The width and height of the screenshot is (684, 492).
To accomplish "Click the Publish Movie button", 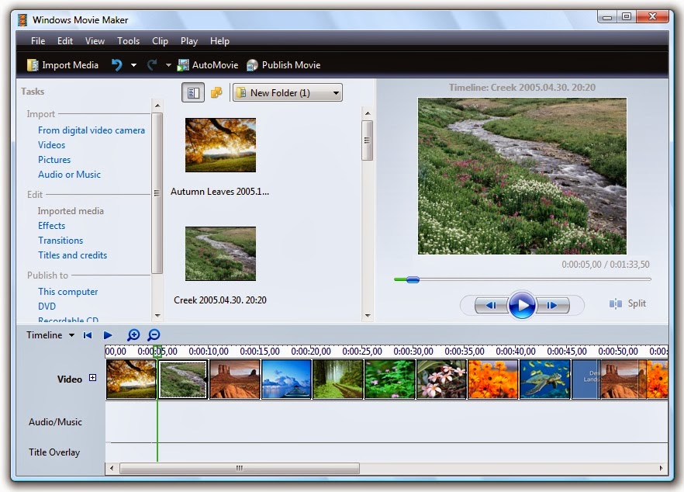I will [x=284, y=65].
